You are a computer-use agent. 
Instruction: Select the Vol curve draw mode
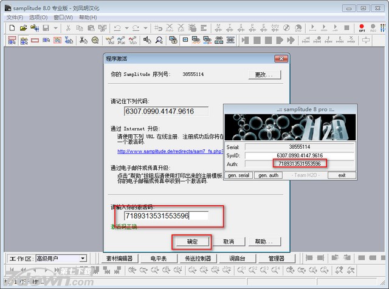(x=109, y=40)
